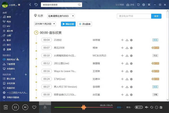Switch to mini mode icon in title bar
Viewport: 169px width, 113px height.
(x=149, y=5)
